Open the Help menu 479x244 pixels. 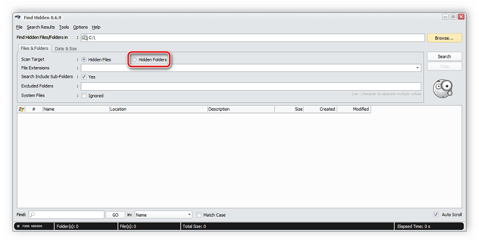coord(96,27)
